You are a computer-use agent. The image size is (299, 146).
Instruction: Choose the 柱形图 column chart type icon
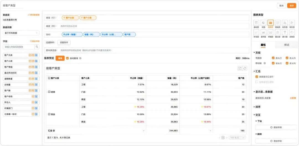coord(285,23)
